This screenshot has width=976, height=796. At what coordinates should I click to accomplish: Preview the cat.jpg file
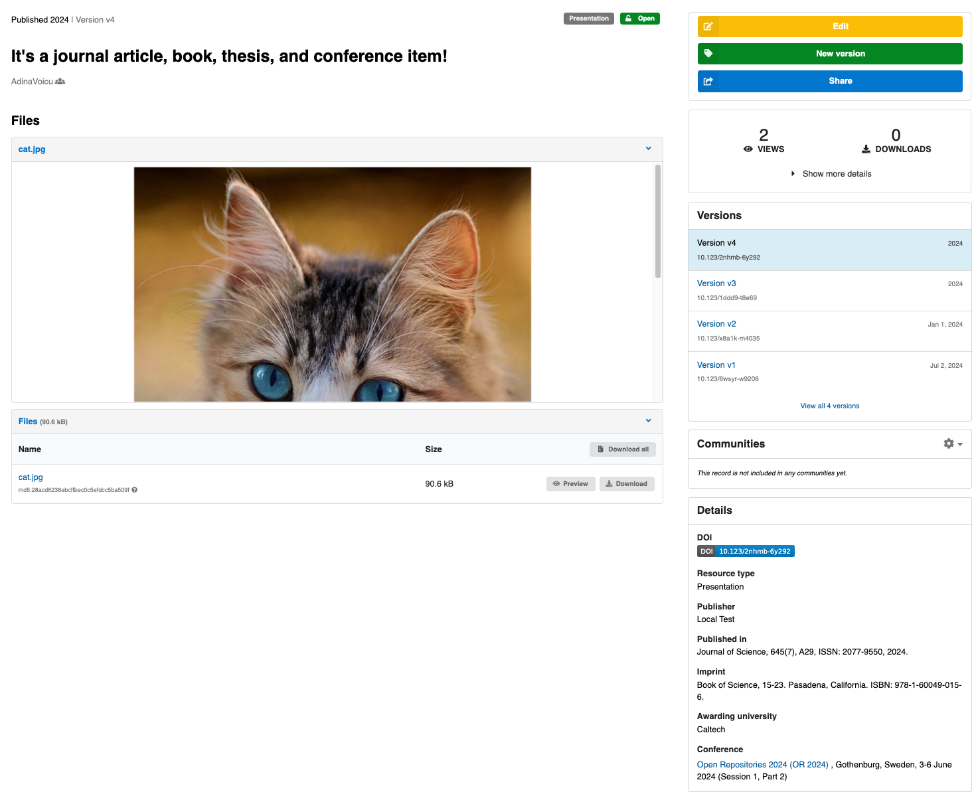tap(571, 484)
